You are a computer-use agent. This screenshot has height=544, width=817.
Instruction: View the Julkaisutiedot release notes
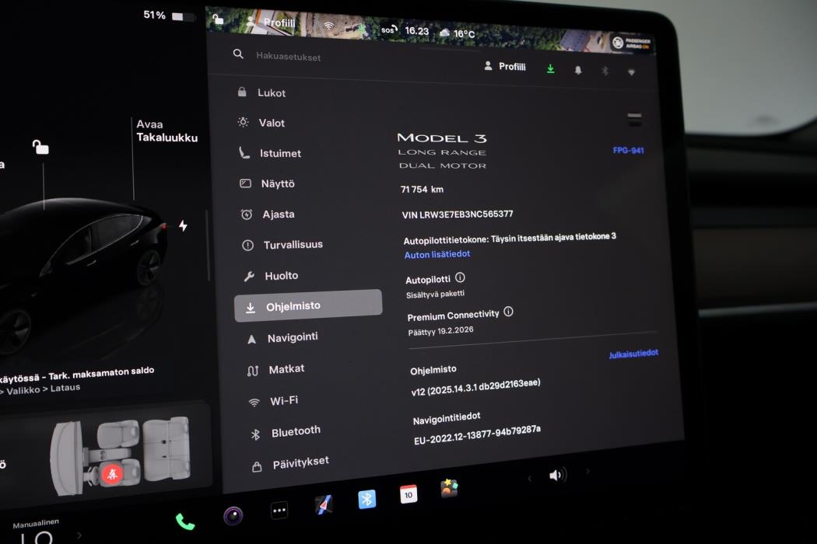point(632,352)
